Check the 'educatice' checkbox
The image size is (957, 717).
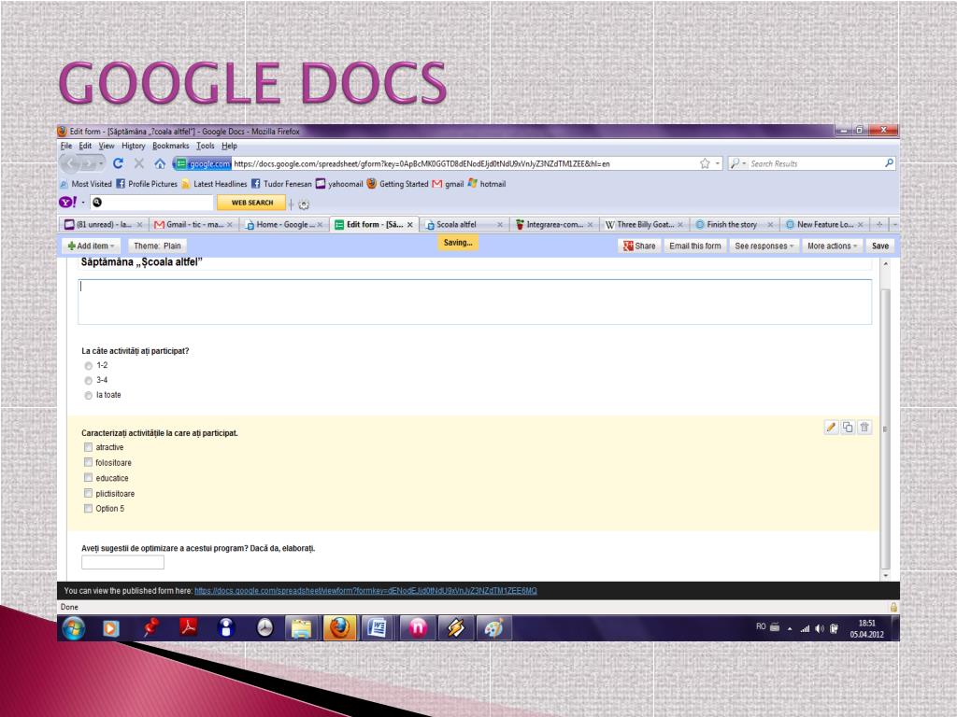coord(89,478)
